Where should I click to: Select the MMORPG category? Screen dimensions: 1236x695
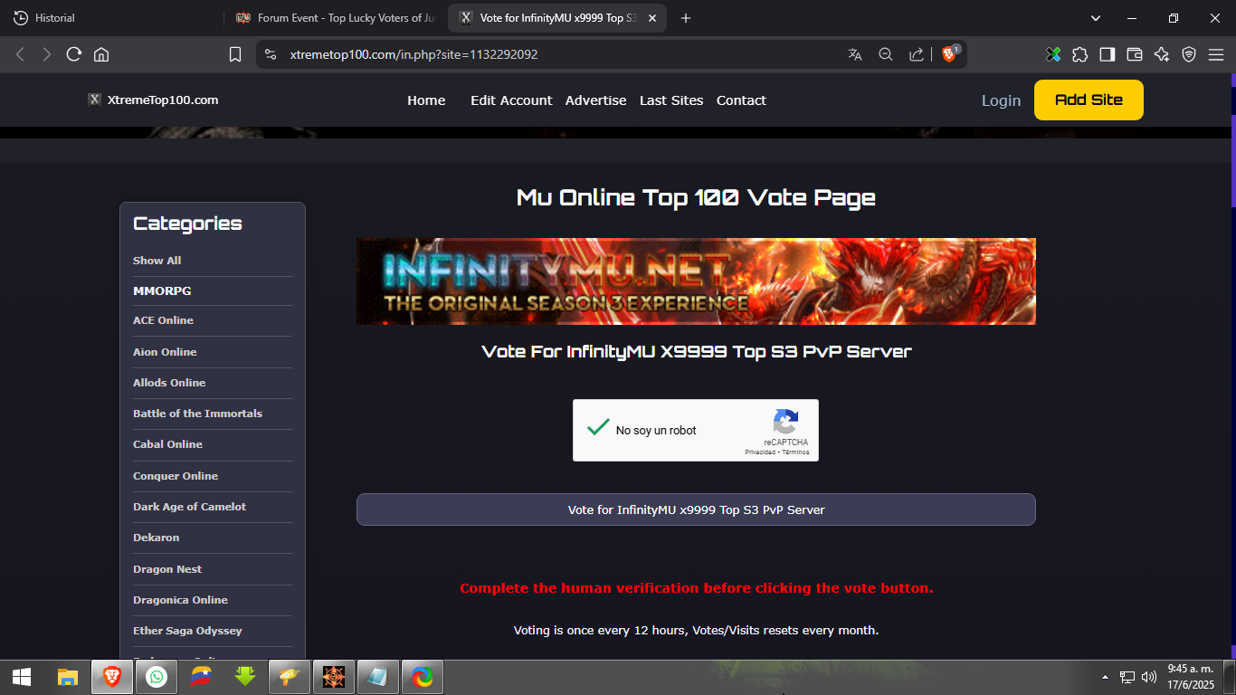[x=162, y=291]
